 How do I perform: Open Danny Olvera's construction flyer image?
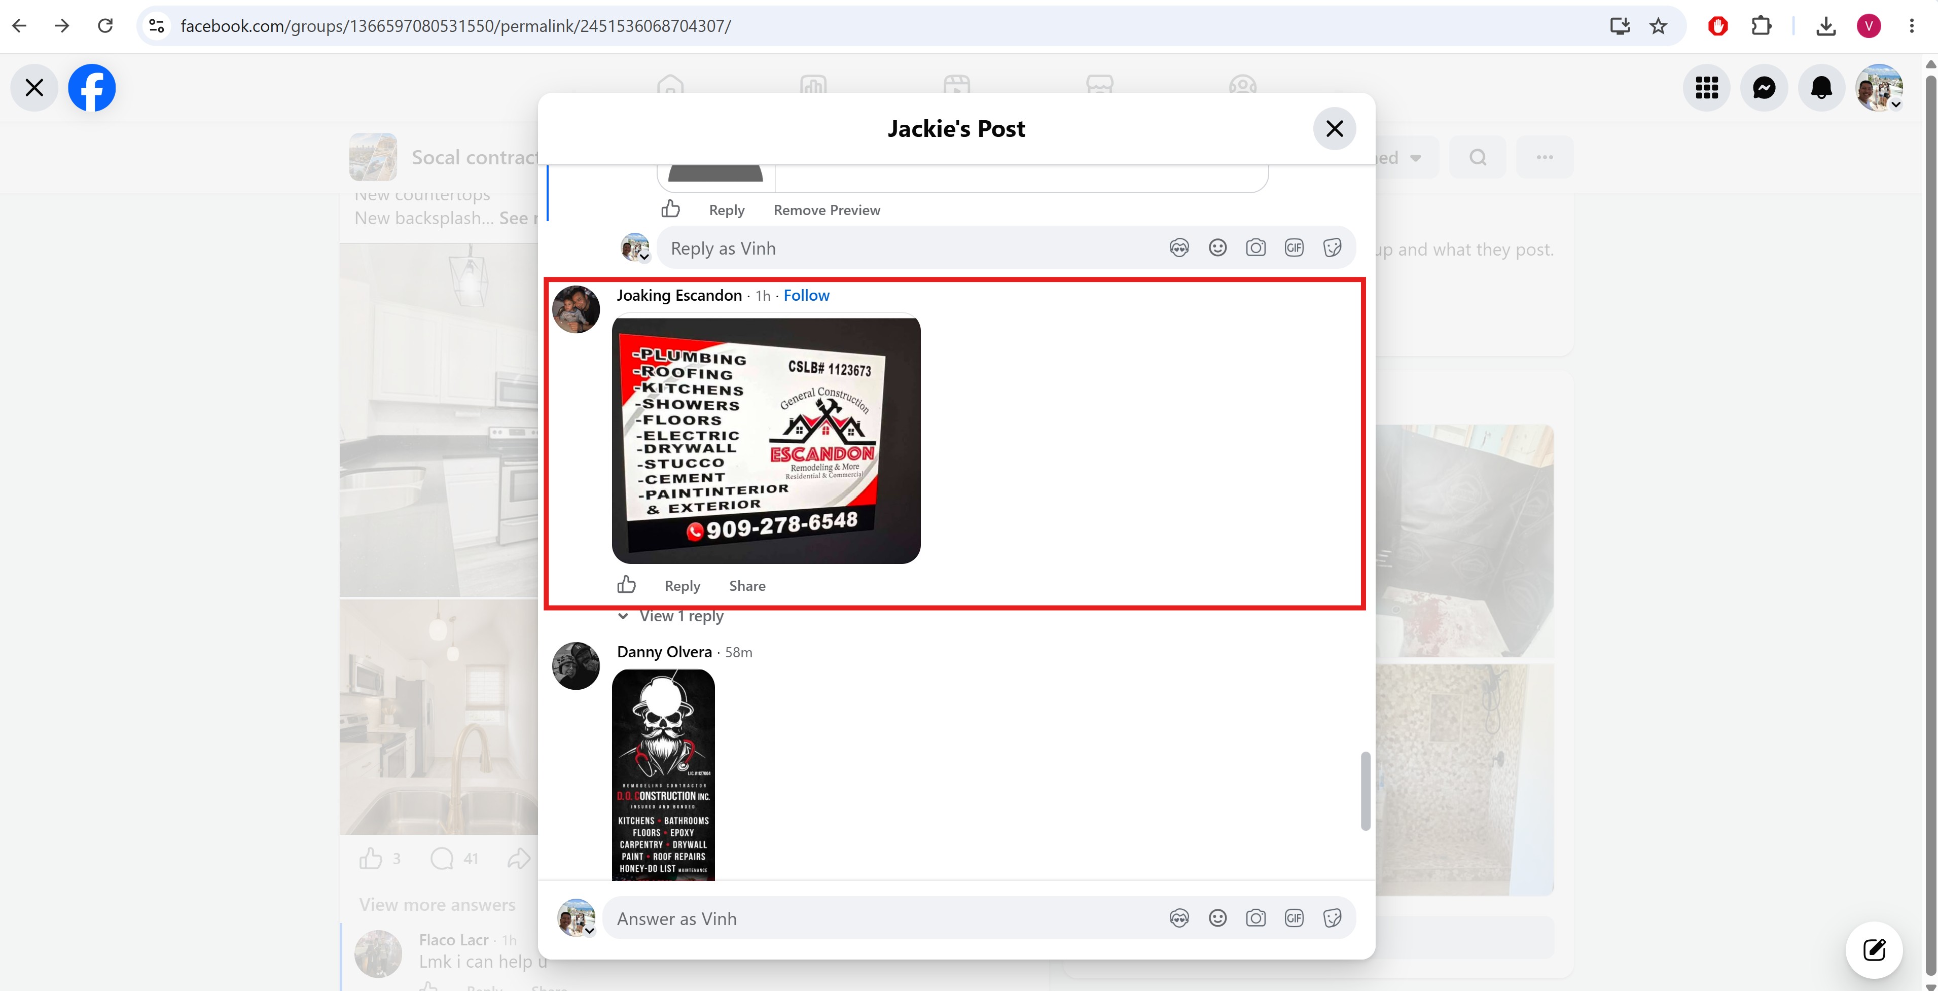(x=664, y=775)
